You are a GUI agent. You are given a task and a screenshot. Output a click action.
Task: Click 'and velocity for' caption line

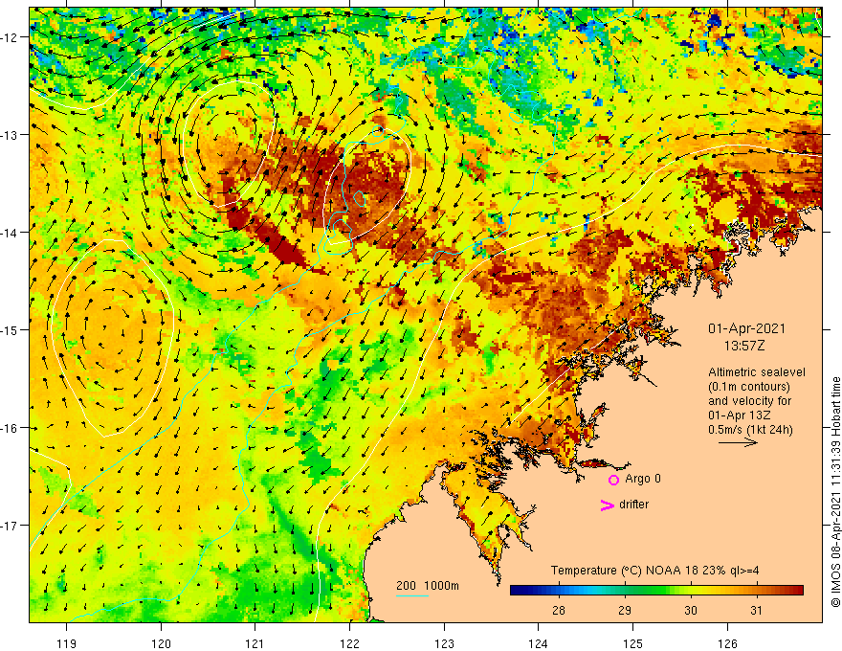click(749, 401)
